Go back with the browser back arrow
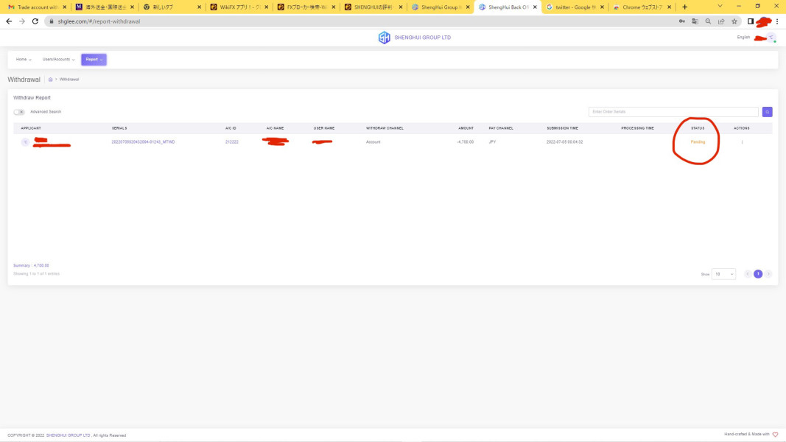The width and height of the screenshot is (786, 442). [x=9, y=21]
